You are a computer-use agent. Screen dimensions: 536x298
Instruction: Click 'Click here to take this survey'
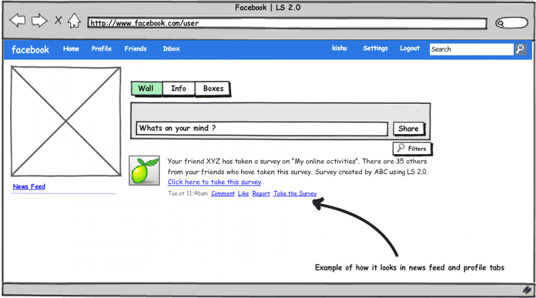[214, 182]
